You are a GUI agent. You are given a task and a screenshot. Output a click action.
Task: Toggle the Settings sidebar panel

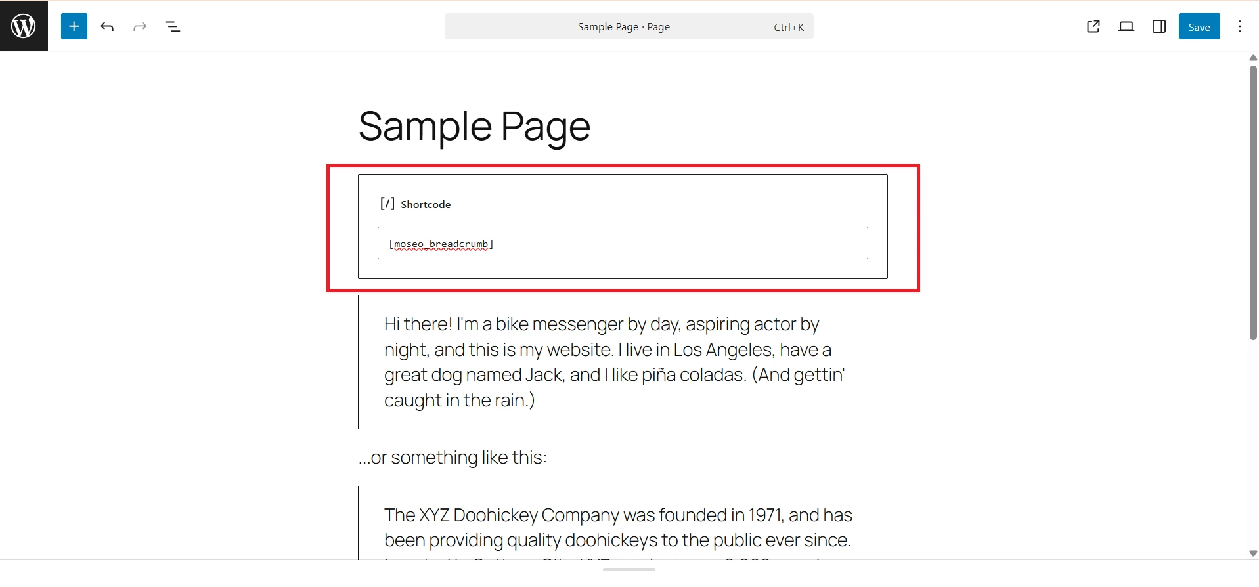[x=1158, y=26]
